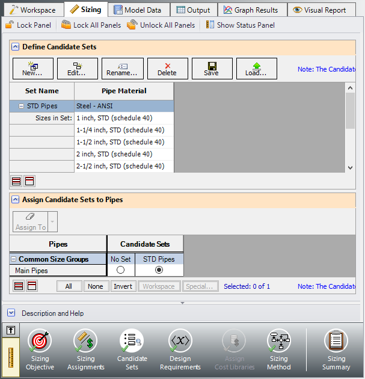Load a candidate set file
The height and width of the screenshot is (379, 365).
point(256,69)
